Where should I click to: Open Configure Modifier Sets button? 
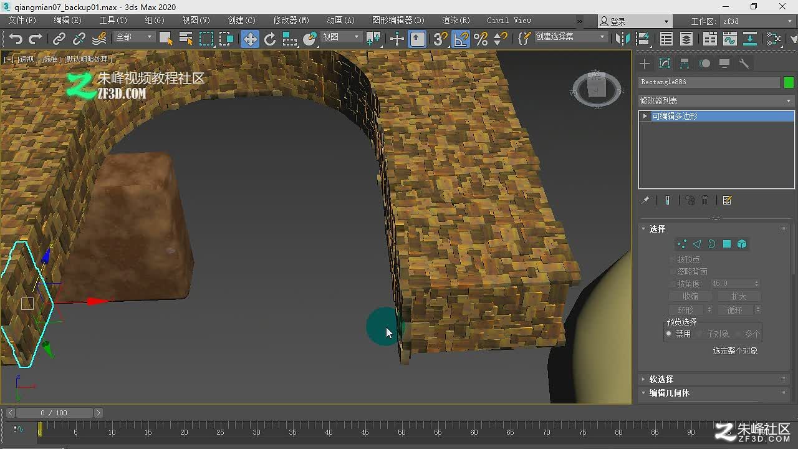[727, 200]
